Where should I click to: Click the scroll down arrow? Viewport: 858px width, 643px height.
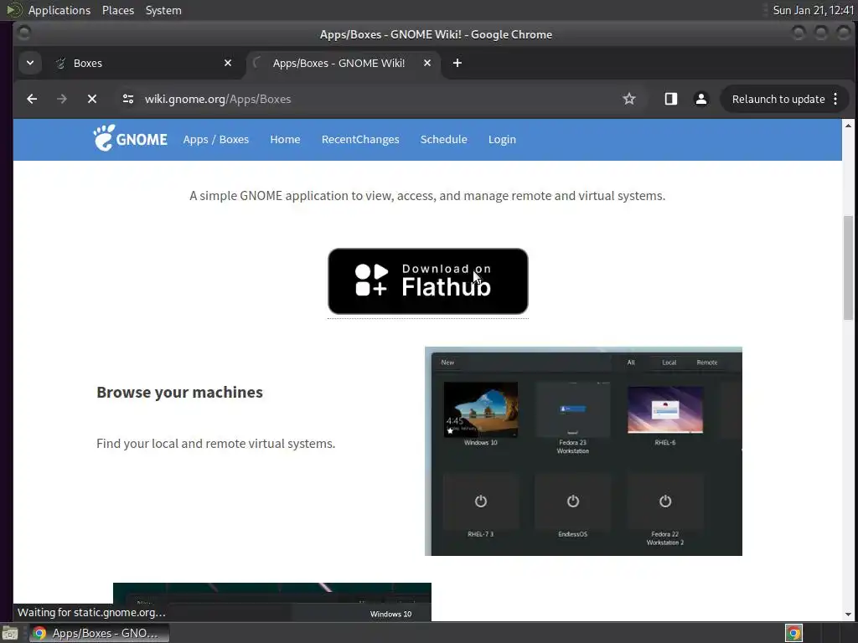[x=848, y=614]
